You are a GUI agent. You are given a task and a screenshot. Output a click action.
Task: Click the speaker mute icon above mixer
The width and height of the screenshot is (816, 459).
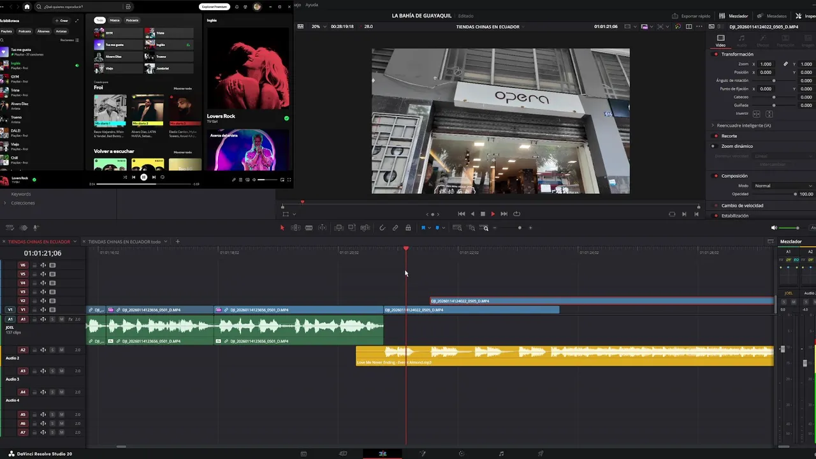774,228
